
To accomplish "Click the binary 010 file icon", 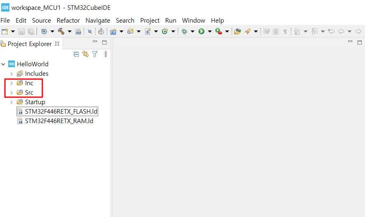I will coord(79,31).
